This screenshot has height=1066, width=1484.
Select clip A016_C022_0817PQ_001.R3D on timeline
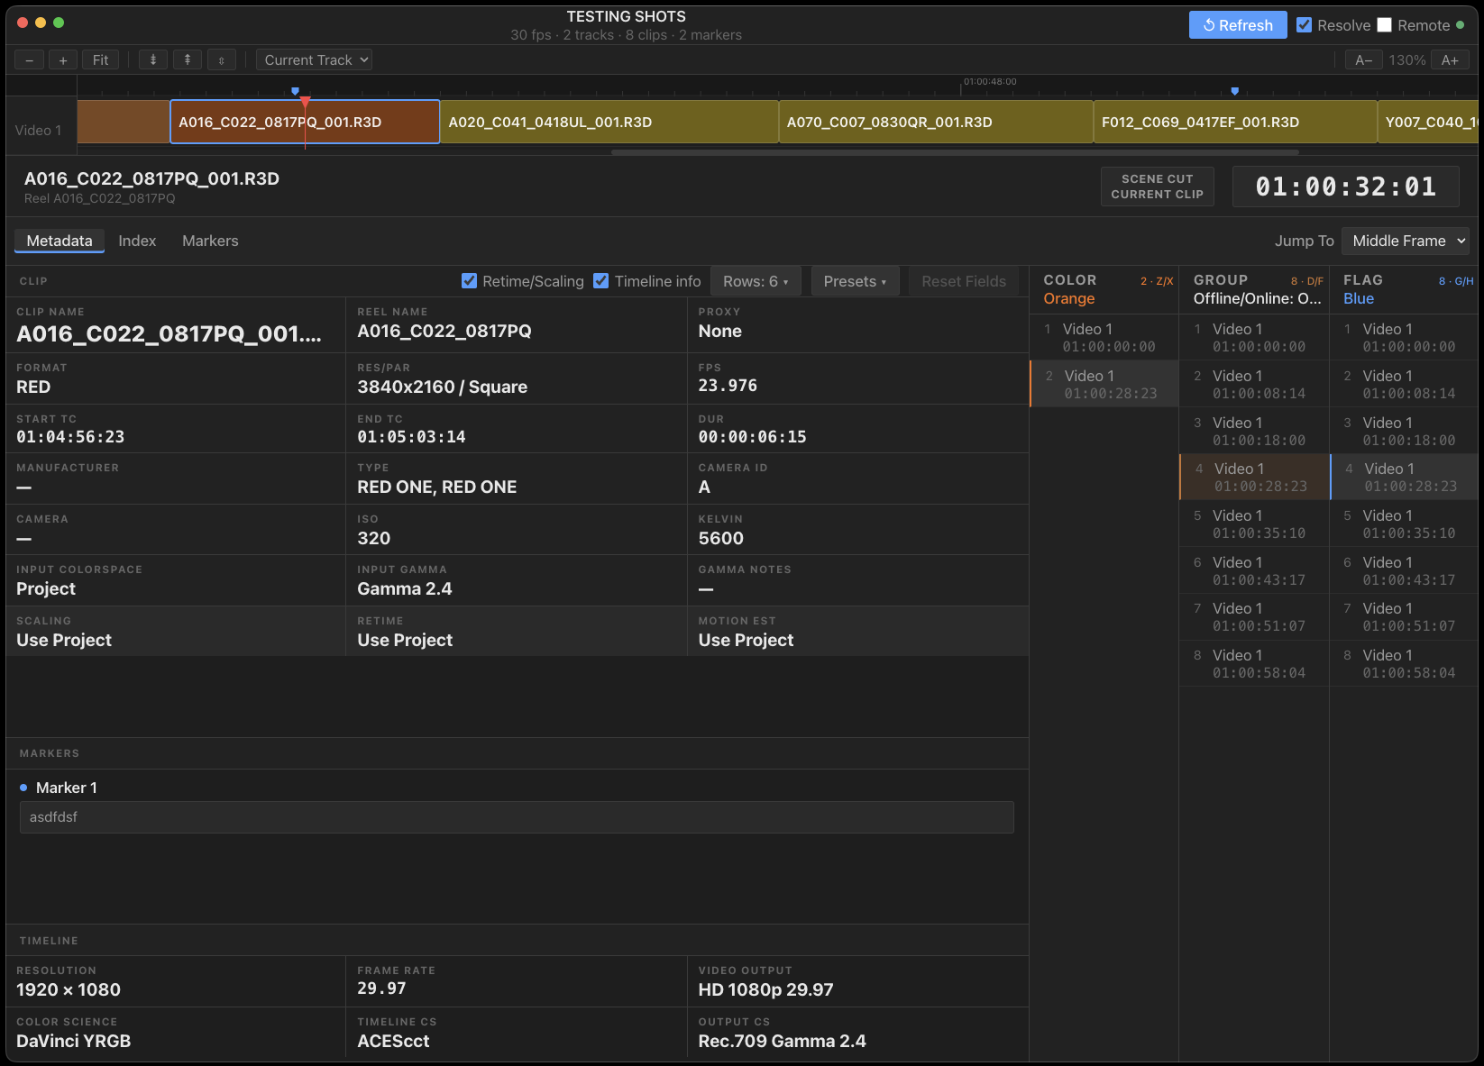tap(305, 122)
